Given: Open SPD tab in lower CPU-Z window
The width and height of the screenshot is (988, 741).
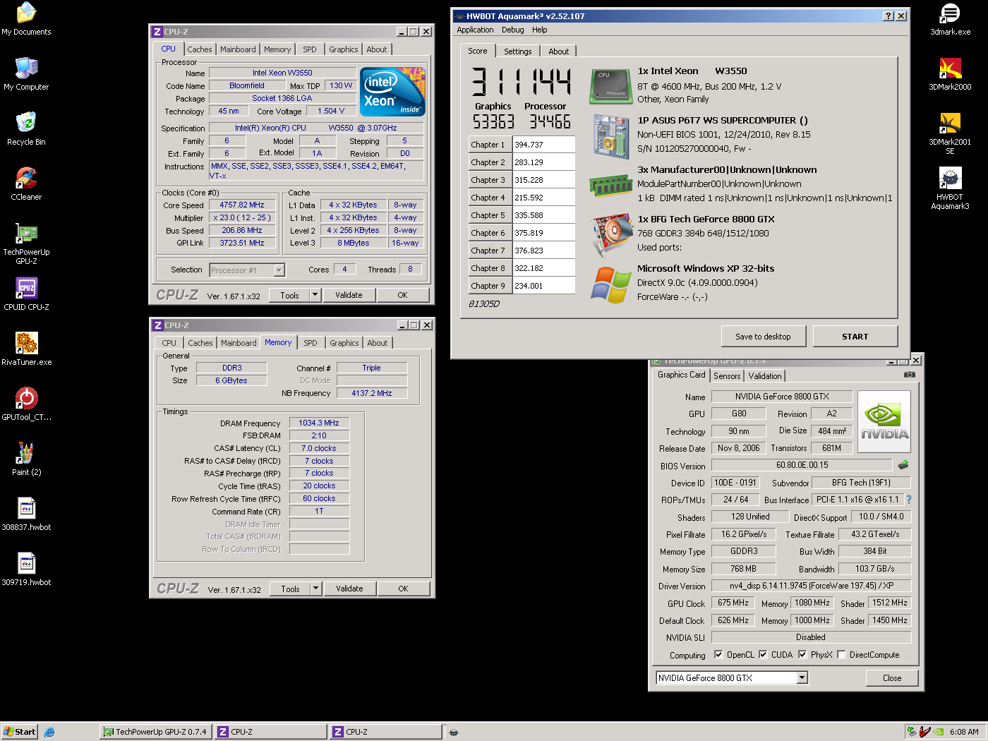Looking at the screenshot, I should (x=311, y=343).
